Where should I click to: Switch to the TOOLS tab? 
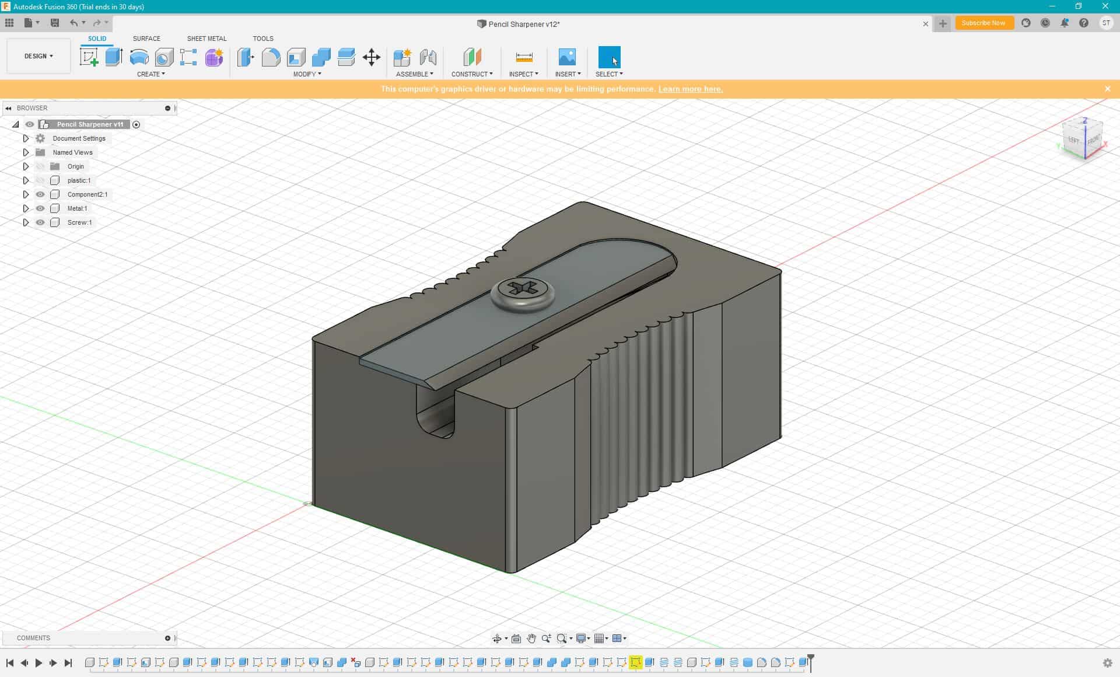(263, 39)
